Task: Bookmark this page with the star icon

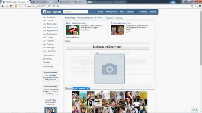Action: 196,6
